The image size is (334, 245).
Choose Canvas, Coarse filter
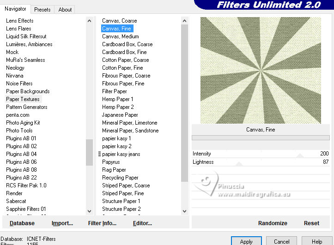point(120,21)
